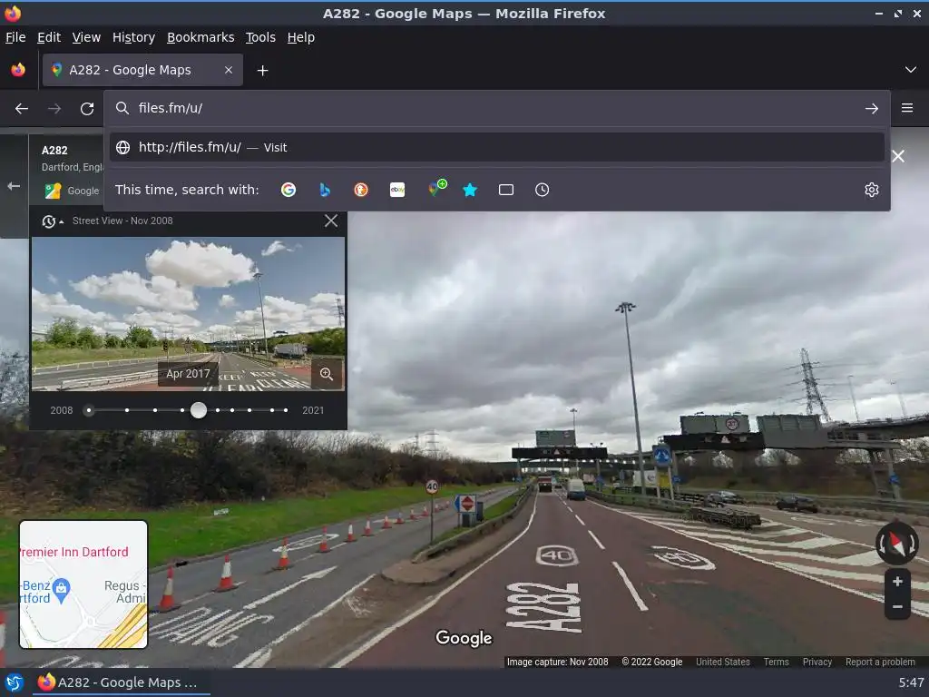Click the Apr 2017 Street View preview thumbnail

click(188, 314)
